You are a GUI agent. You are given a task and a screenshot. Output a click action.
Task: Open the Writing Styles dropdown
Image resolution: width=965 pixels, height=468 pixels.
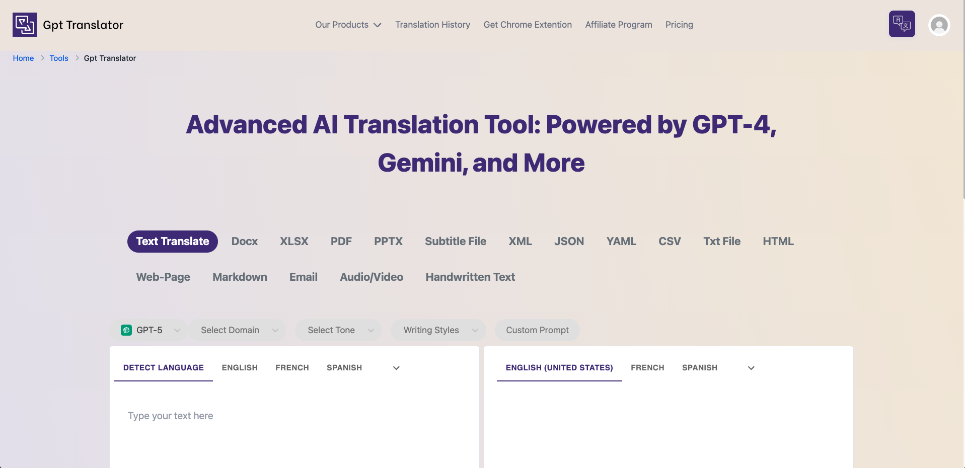(x=438, y=330)
